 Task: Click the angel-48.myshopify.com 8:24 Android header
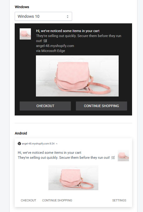click(x=38, y=144)
